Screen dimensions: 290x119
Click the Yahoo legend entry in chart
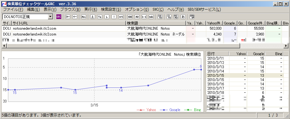coord(147,110)
